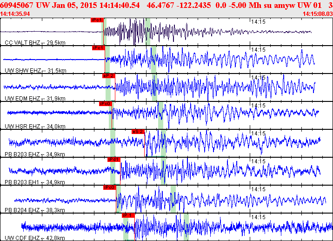333x241 pixels.
Task: Select the UW EDM EHZ 31.9km label
Action: pos(35,99)
